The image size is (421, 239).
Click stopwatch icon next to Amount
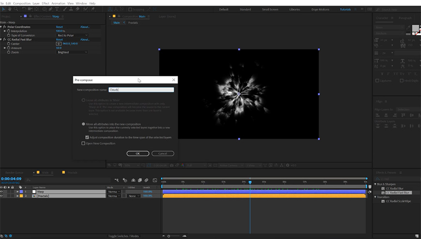9,48
